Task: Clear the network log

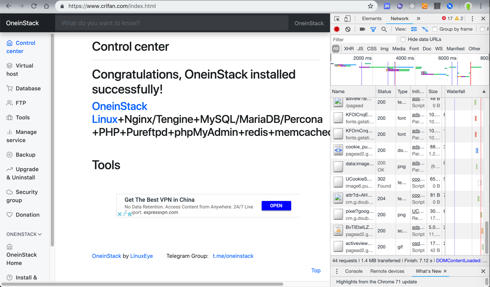Action: (348, 29)
